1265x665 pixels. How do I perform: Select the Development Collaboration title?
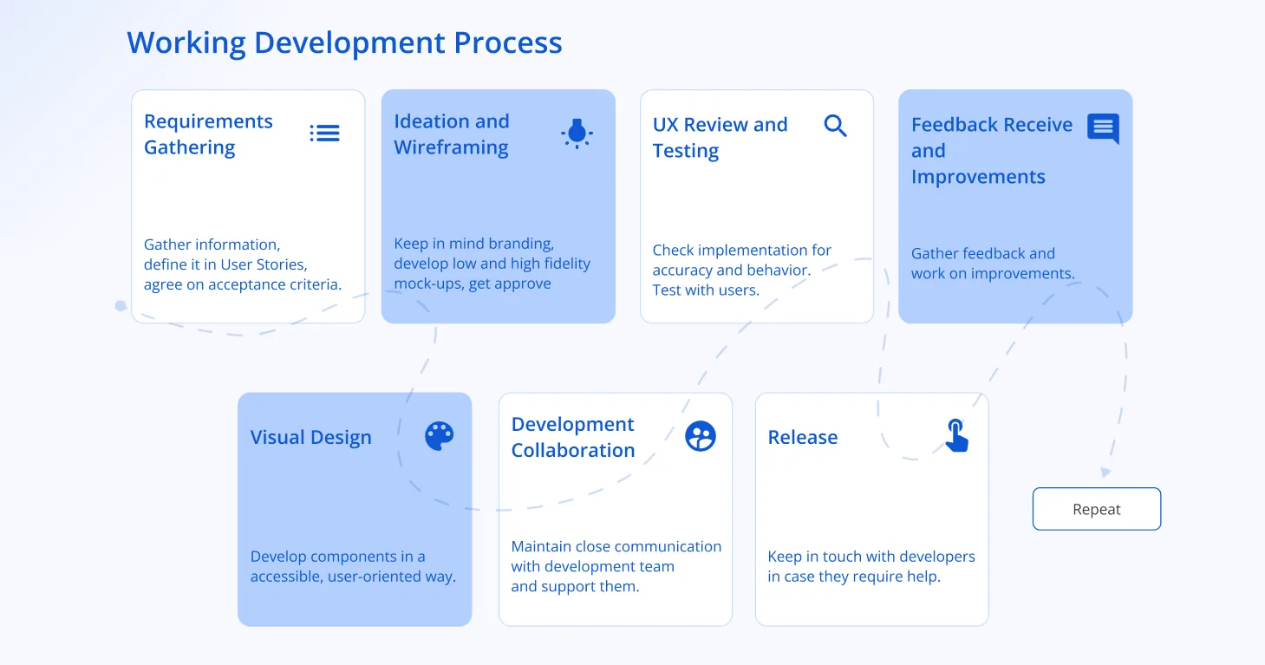(x=573, y=437)
